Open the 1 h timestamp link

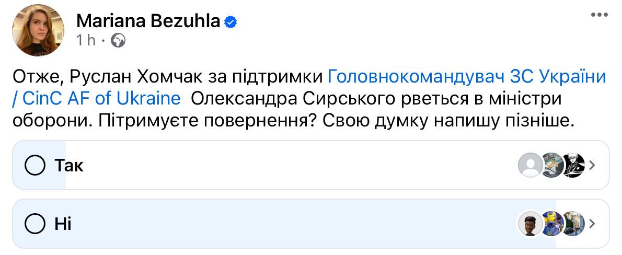(x=86, y=40)
